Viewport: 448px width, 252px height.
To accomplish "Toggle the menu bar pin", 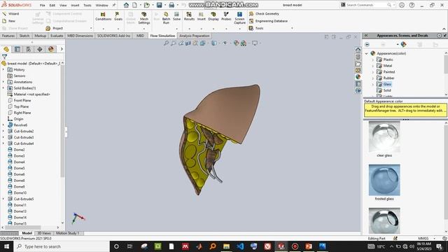I will coord(113,5).
